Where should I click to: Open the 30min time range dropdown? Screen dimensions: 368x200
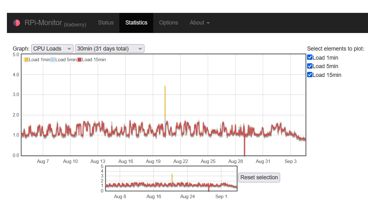(x=110, y=49)
